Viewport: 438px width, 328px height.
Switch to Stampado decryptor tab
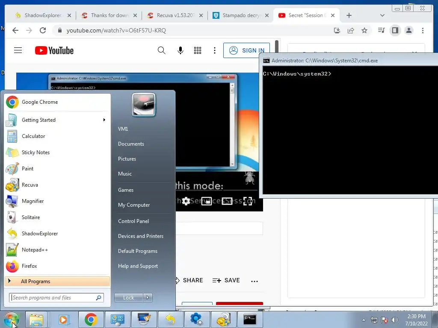[241, 15]
